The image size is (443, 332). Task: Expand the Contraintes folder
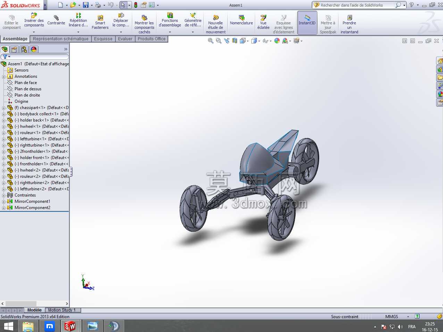(4, 195)
